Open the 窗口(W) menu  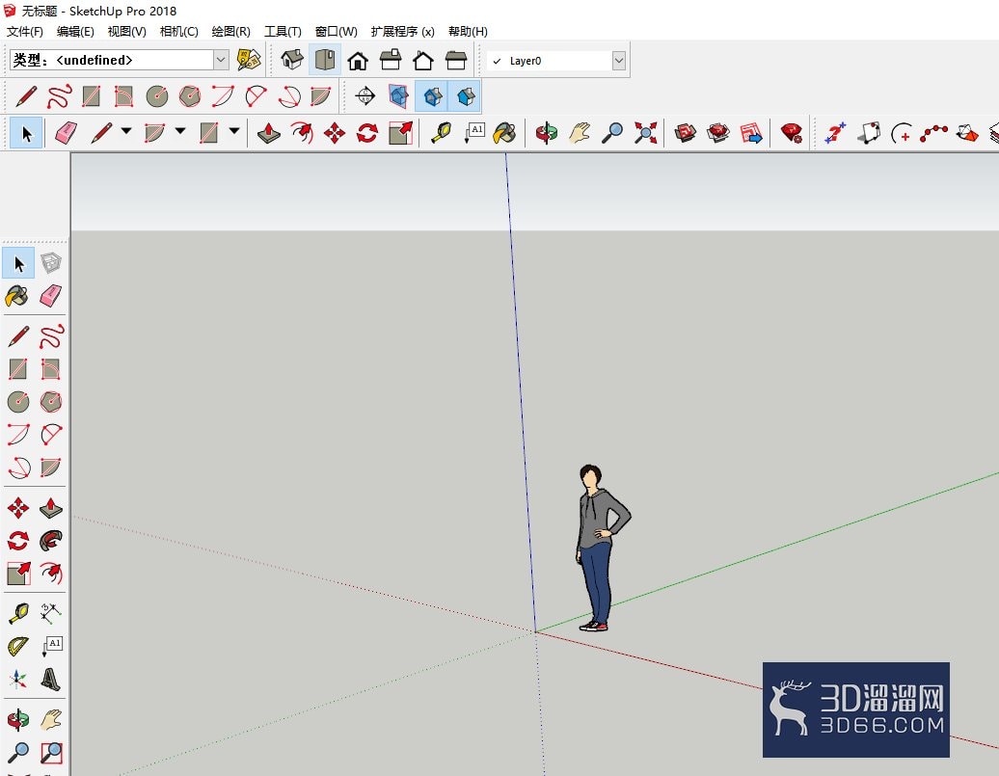pyautogui.click(x=336, y=31)
